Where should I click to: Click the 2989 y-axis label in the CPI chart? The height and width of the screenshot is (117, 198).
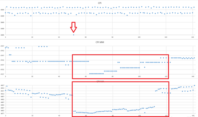click(x=2, y=35)
